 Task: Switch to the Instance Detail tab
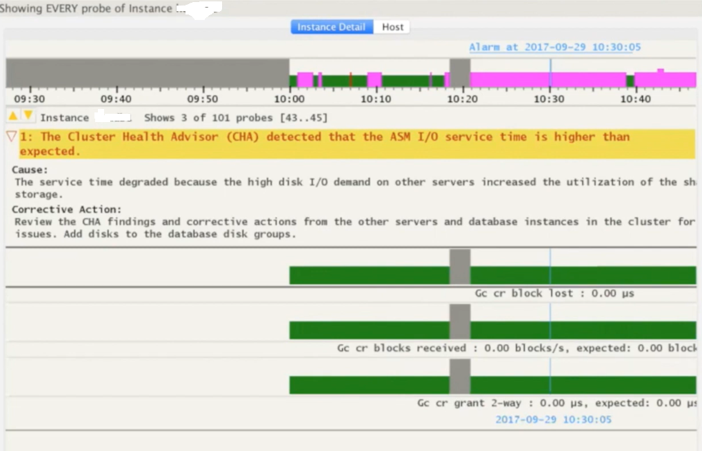pos(332,27)
